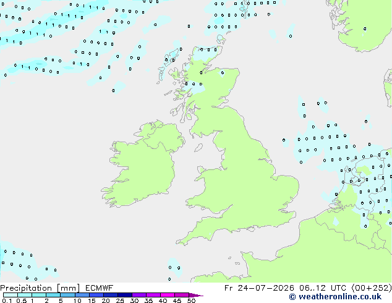Click the '(00+252)' forecast offset text

372,288
